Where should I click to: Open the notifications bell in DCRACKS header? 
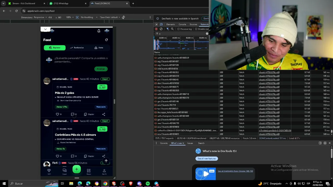(x=99, y=31)
